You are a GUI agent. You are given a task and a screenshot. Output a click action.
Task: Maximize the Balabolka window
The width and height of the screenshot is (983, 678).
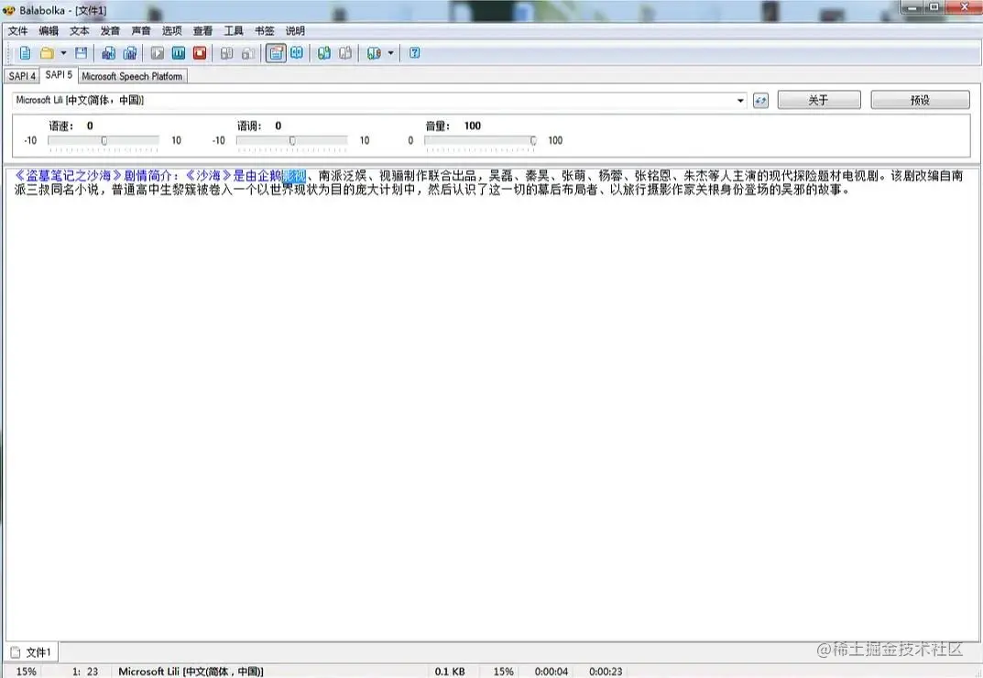(x=934, y=7)
